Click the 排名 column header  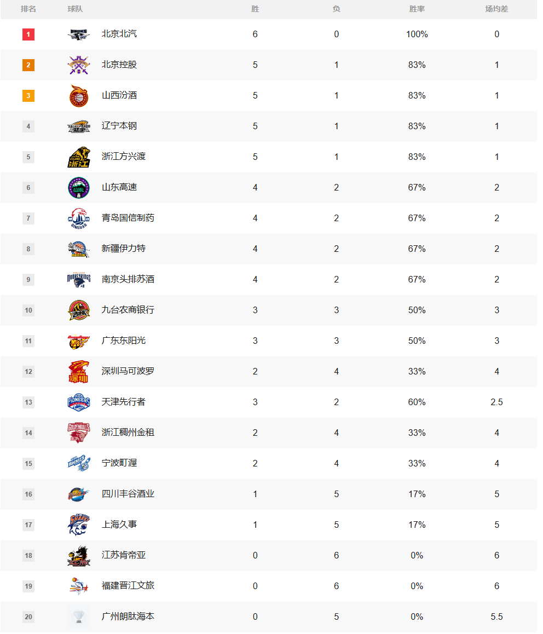pyautogui.click(x=28, y=9)
